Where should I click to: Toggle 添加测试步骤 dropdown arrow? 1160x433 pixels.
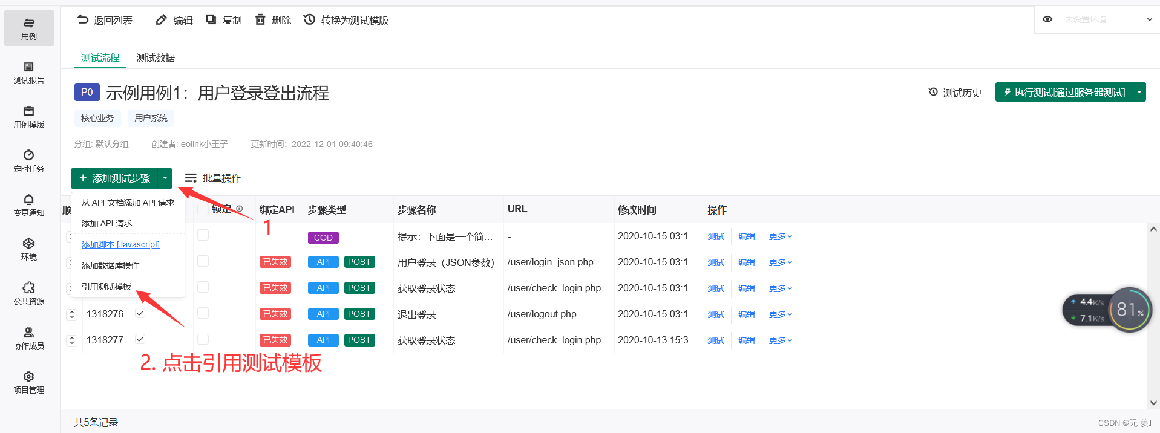pos(165,178)
